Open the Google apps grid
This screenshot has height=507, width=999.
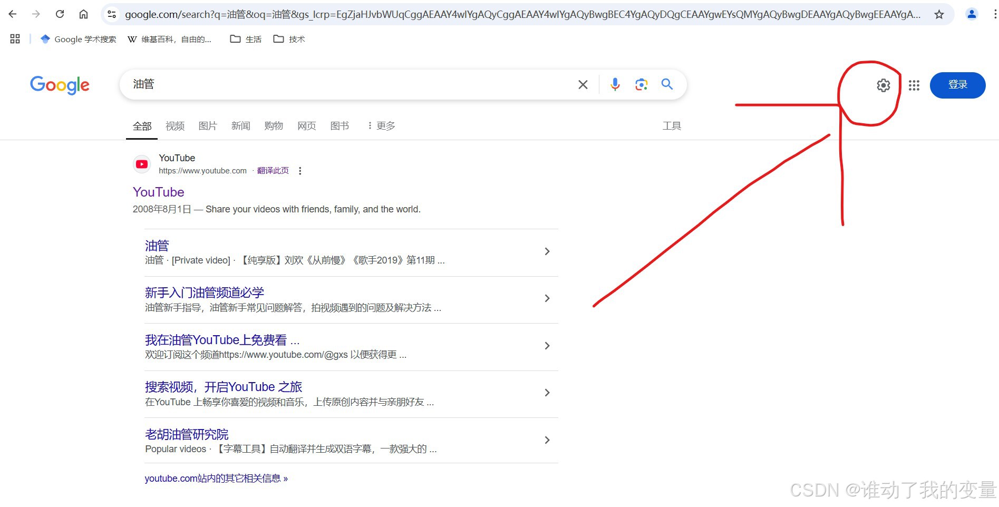[914, 85]
